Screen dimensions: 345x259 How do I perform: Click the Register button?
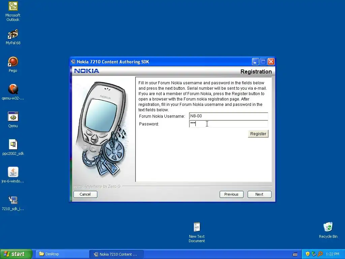coord(258,134)
